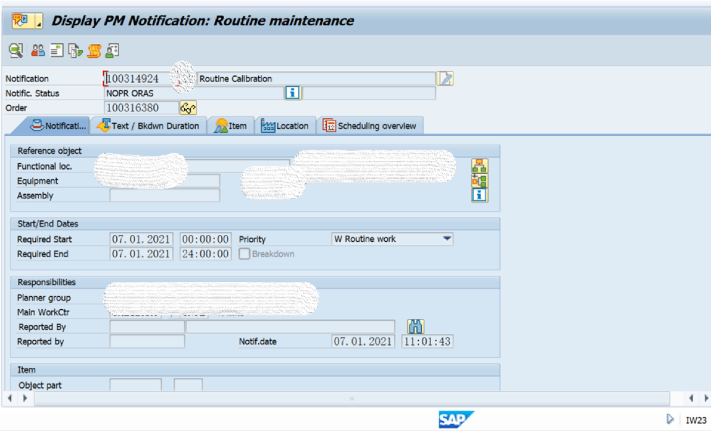Click the Start/End Dates section header
The height and width of the screenshot is (431, 711).
click(255, 224)
